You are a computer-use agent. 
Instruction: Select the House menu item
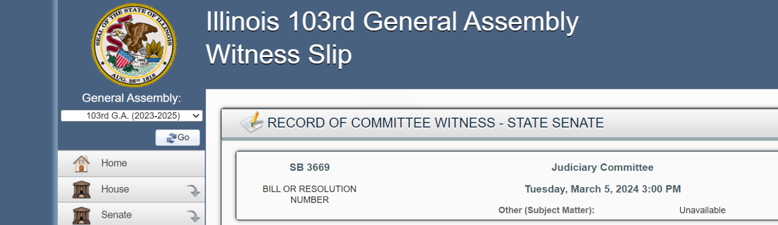pos(131,190)
